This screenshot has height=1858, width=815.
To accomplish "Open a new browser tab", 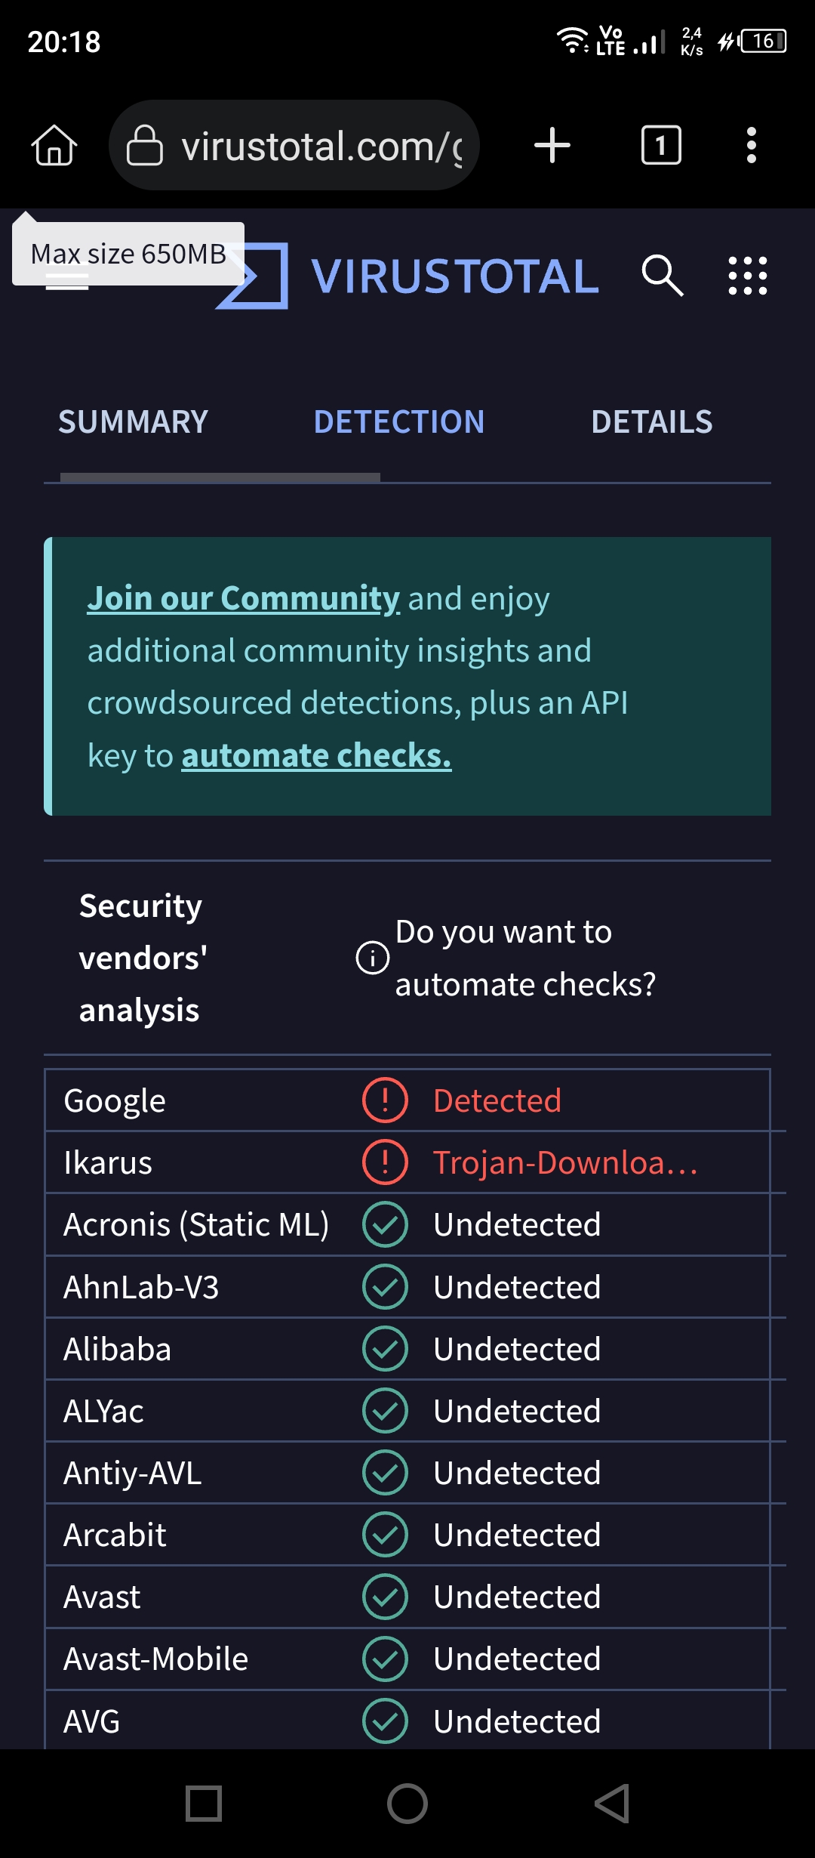I will [552, 145].
